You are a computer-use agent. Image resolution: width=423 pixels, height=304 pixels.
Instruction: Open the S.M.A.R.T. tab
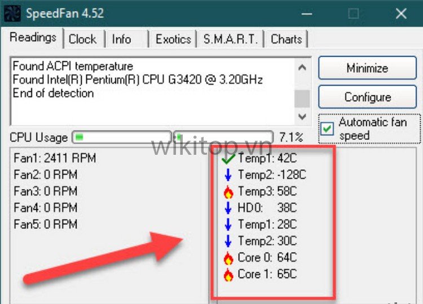(230, 39)
